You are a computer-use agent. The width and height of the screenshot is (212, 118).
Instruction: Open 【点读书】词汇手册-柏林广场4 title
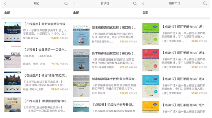[184, 53]
